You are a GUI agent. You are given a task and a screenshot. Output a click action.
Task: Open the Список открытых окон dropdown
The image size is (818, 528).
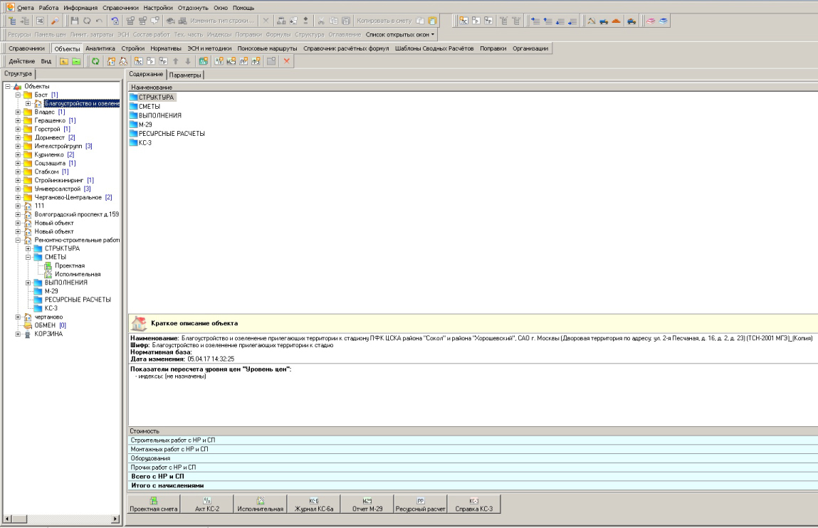(401, 34)
